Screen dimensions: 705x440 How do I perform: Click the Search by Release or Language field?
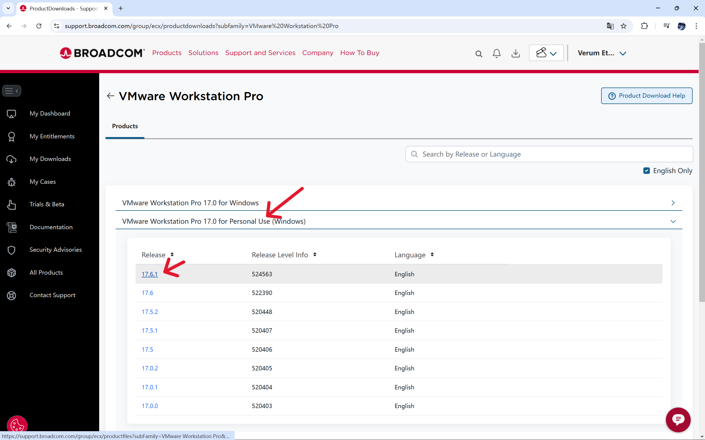(549, 154)
